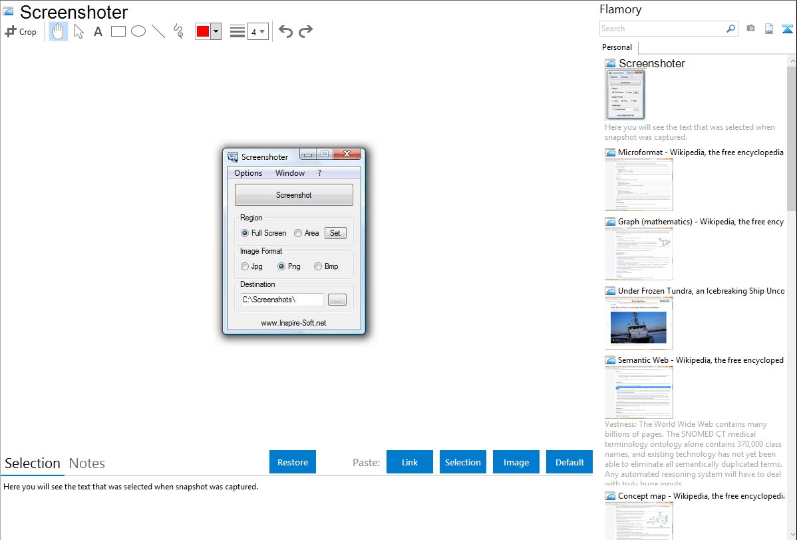Pick the Text annotation tool
797x540 pixels.
point(98,31)
